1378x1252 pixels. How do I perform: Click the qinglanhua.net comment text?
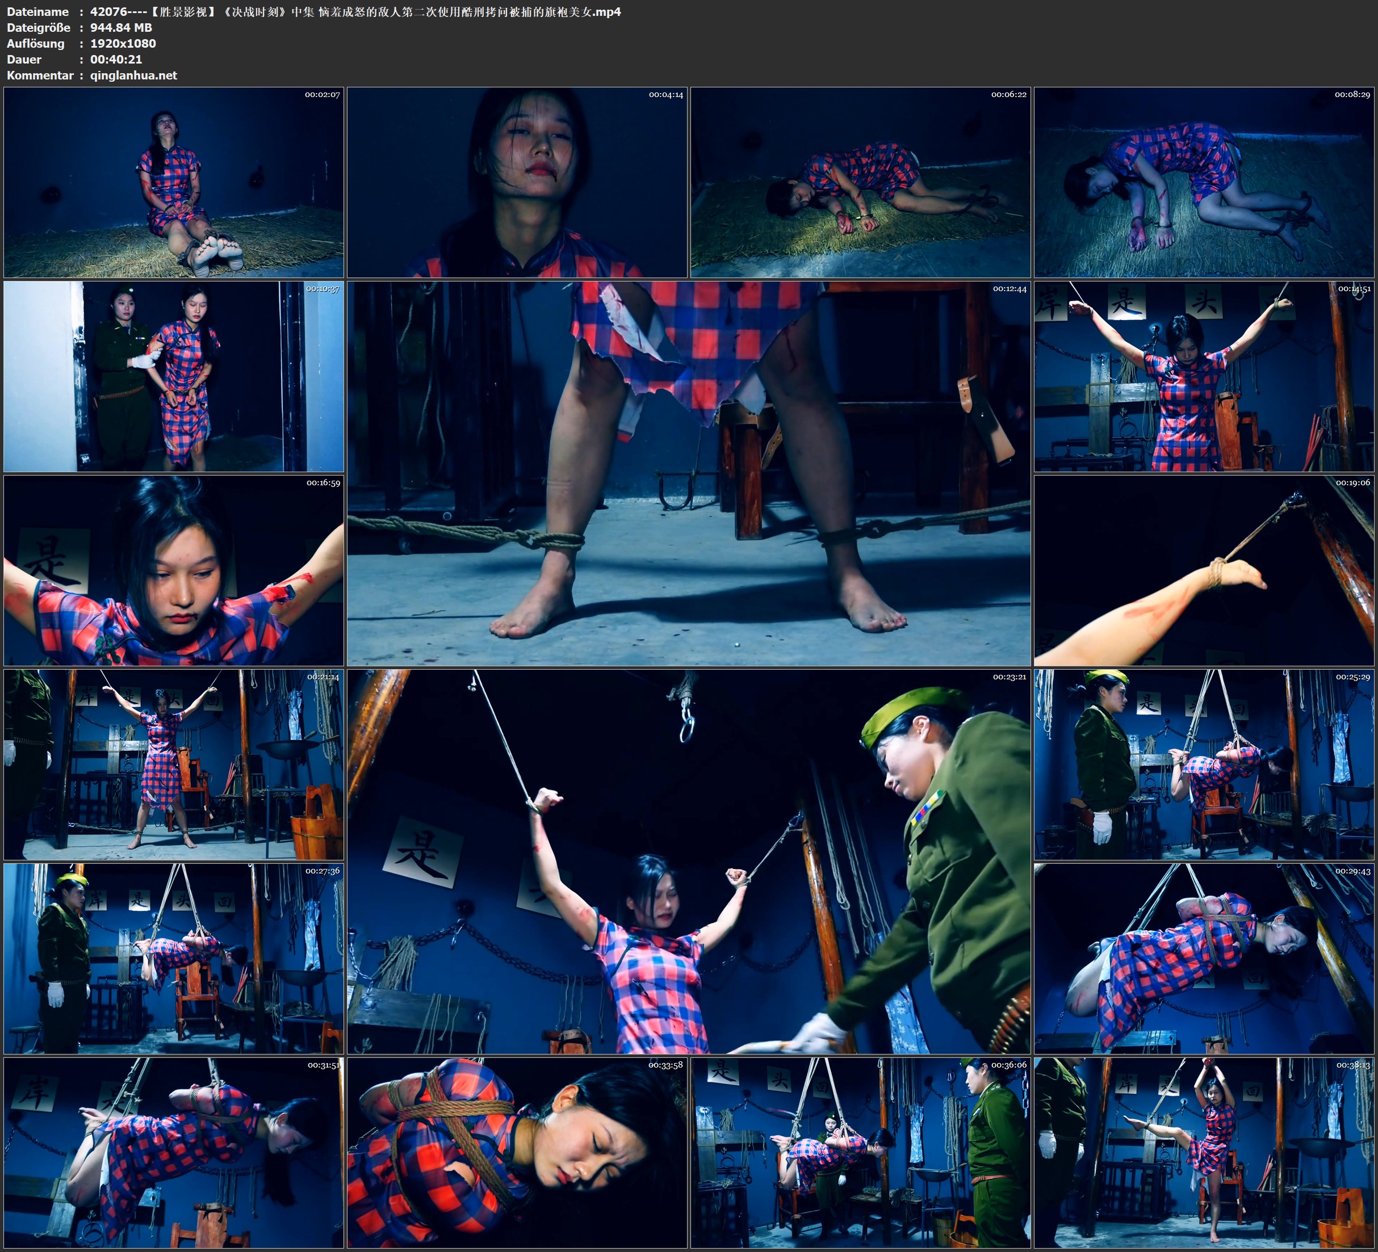[x=133, y=75]
